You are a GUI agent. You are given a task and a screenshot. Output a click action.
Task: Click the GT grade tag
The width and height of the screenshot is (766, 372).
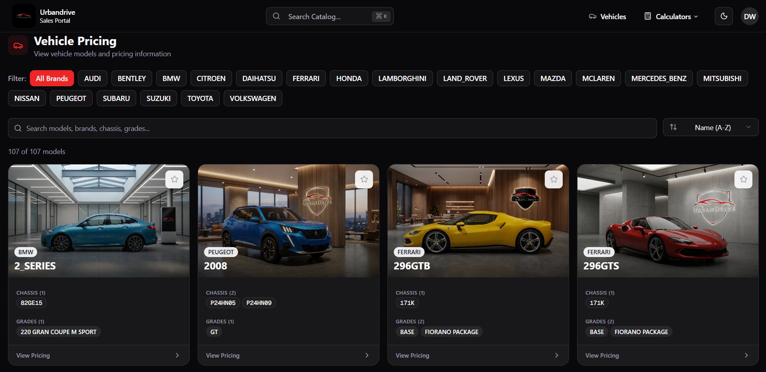(x=214, y=332)
